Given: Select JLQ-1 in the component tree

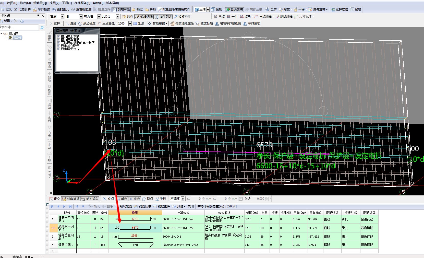Looking at the screenshot, I should pos(18,38).
